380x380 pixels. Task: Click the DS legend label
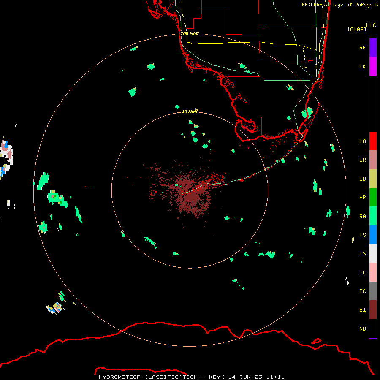(363, 253)
